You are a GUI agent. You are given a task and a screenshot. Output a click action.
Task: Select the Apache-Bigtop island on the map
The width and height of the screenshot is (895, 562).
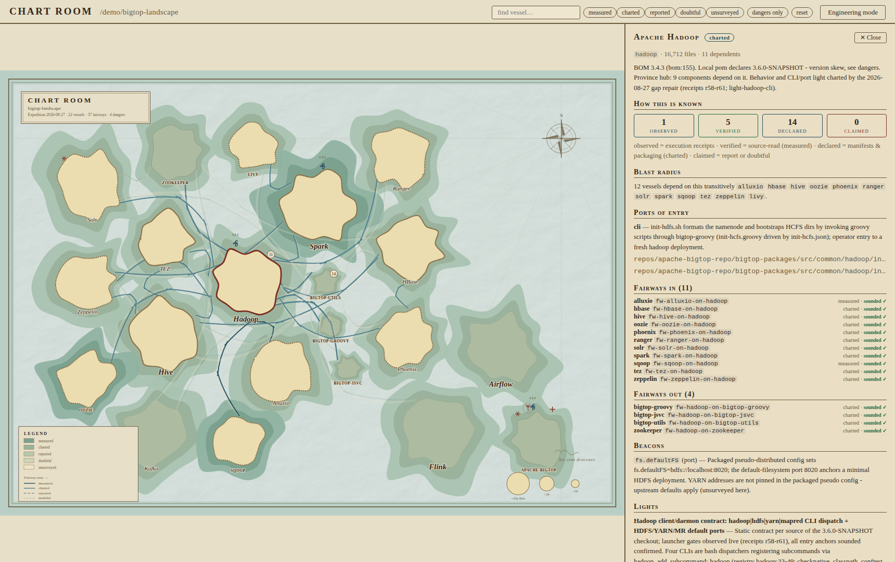[537, 440]
